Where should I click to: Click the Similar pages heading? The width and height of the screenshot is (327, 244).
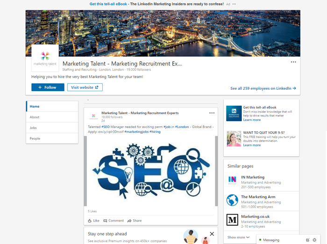pos(240,166)
